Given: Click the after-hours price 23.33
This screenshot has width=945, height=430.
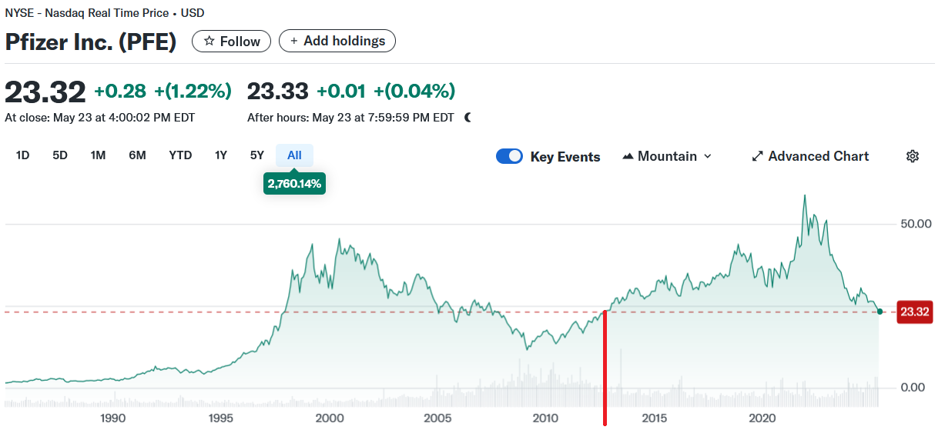Looking at the screenshot, I should [x=278, y=92].
